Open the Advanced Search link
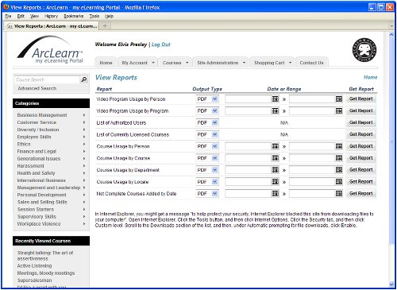Viewport: 397px width, 290px height. pyautogui.click(x=37, y=88)
